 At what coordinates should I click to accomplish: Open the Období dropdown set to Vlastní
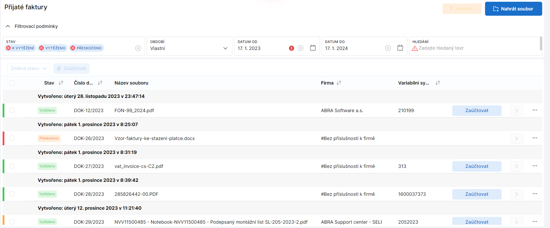coord(189,48)
